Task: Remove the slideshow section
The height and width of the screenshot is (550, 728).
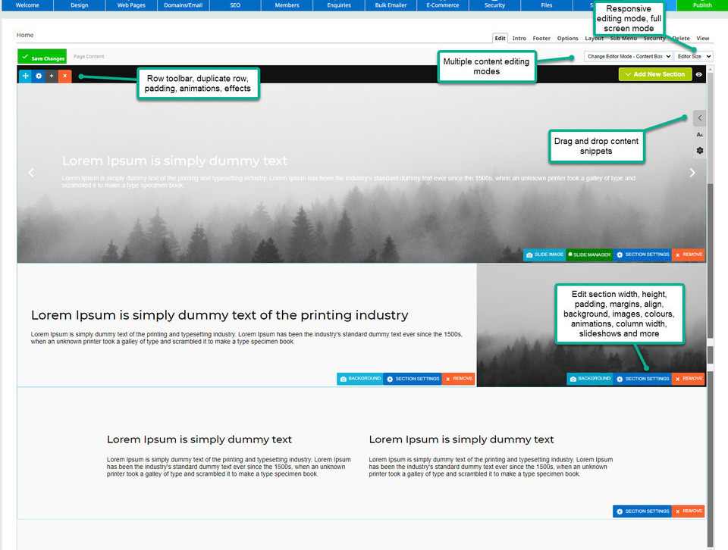Action: point(688,255)
